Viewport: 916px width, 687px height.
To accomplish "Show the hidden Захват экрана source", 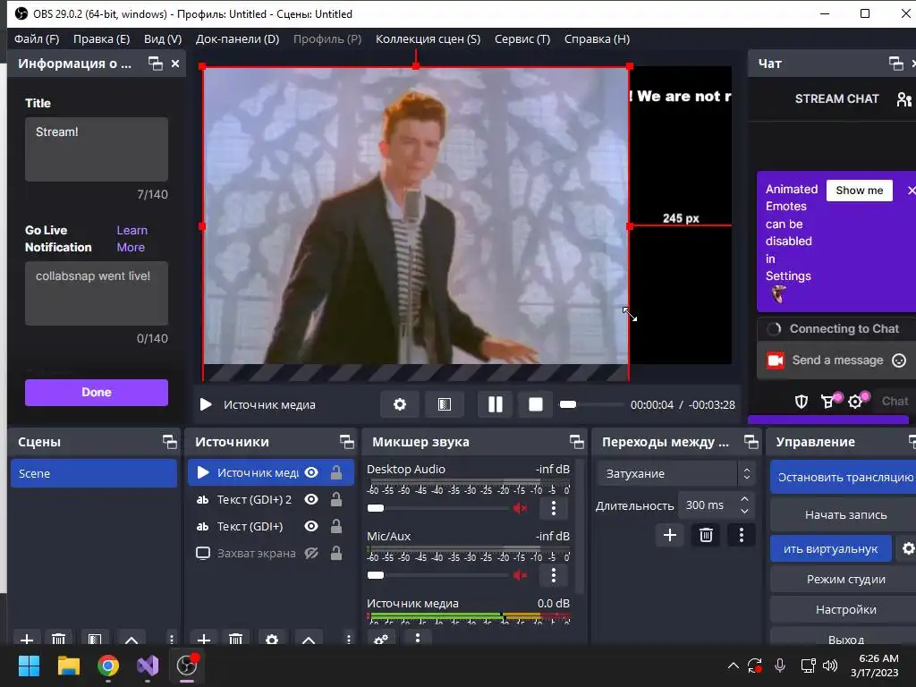I will click(311, 553).
